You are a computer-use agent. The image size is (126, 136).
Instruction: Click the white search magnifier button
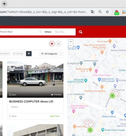(x=81, y=32)
